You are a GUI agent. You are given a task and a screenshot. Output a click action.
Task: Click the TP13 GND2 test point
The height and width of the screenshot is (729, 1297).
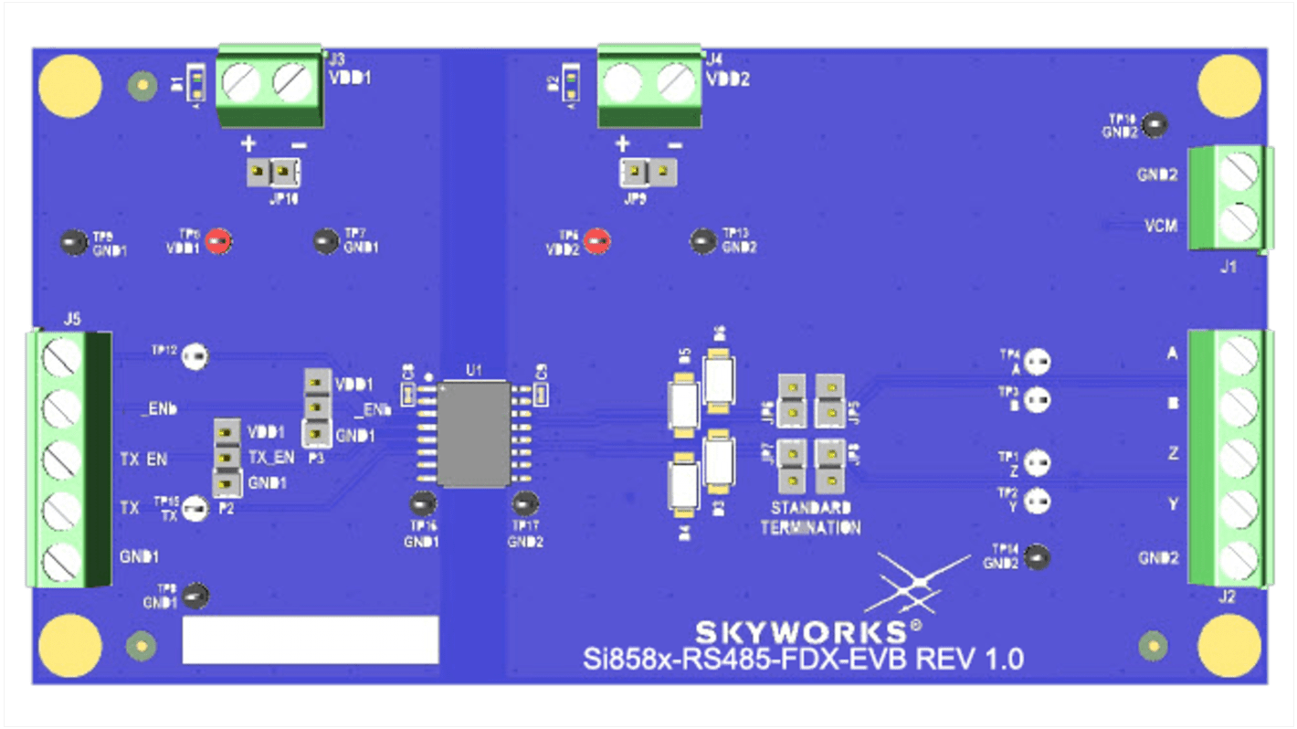point(702,241)
